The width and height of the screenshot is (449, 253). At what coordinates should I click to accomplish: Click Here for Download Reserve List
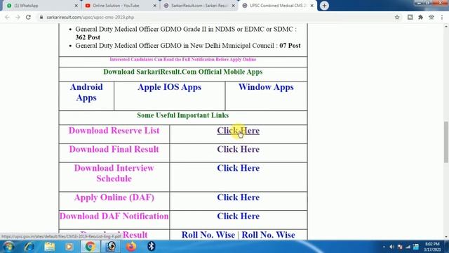click(239, 131)
